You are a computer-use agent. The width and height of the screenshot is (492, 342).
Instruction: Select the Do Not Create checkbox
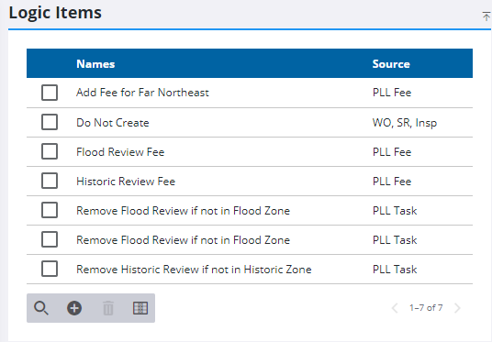[50, 122]
